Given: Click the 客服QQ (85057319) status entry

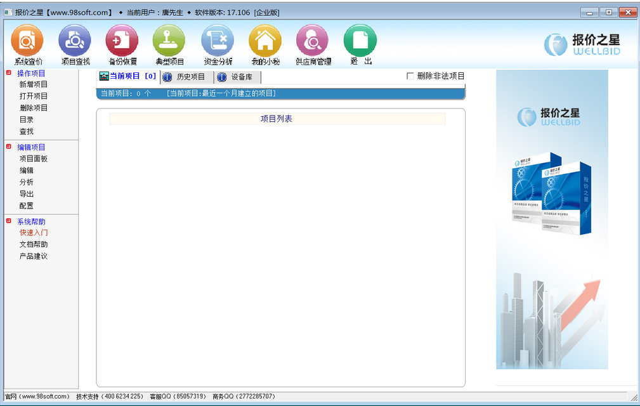Looking at the screenshot, I should coord(178,396).
